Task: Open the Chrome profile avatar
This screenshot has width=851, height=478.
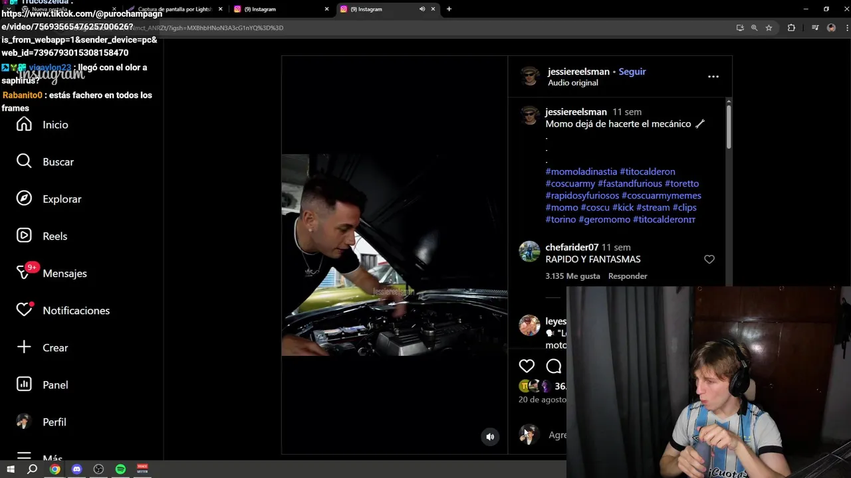Action: [831, 28]
